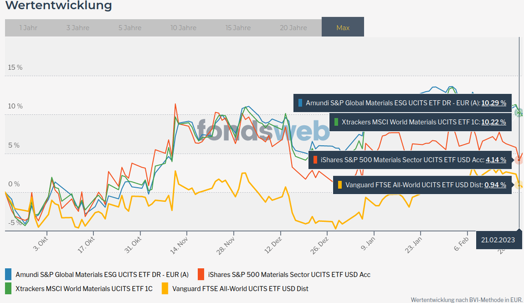Click green Xtrackers legend color swatch
The image size is (524, 303).
(8, 288)
